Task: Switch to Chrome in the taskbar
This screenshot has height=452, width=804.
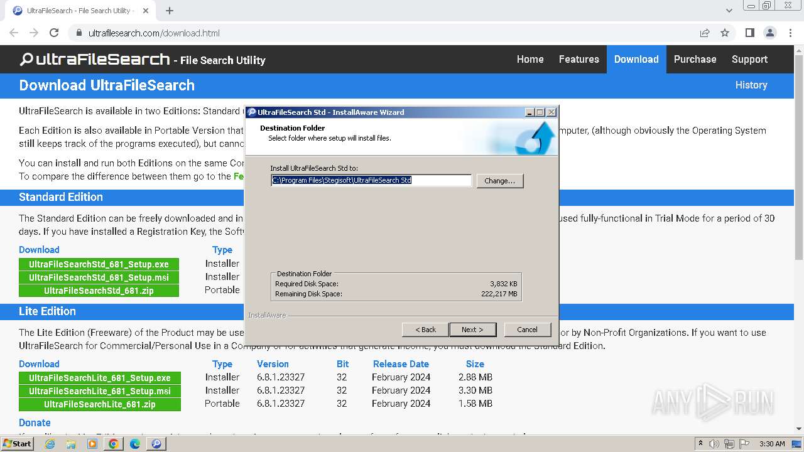Action: (x=114, y=444)
